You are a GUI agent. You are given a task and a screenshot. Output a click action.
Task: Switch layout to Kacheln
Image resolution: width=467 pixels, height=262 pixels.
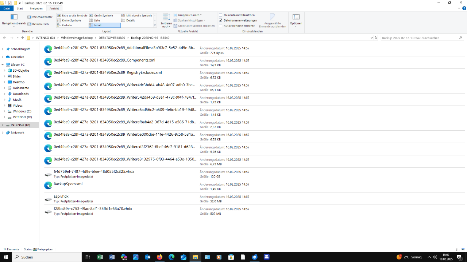(64, 25)
